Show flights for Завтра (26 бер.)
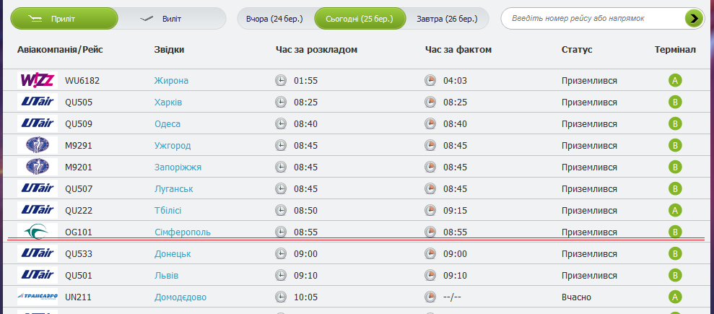Screen dimensions: 714x314 (447, 19)
